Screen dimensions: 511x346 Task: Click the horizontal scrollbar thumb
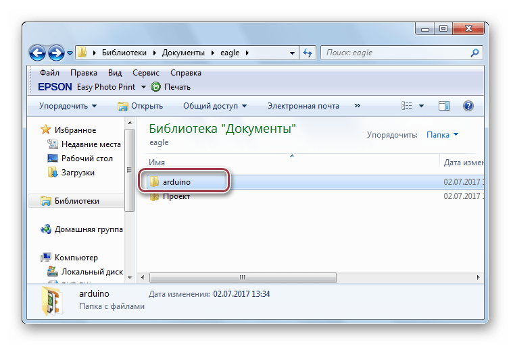243,277
